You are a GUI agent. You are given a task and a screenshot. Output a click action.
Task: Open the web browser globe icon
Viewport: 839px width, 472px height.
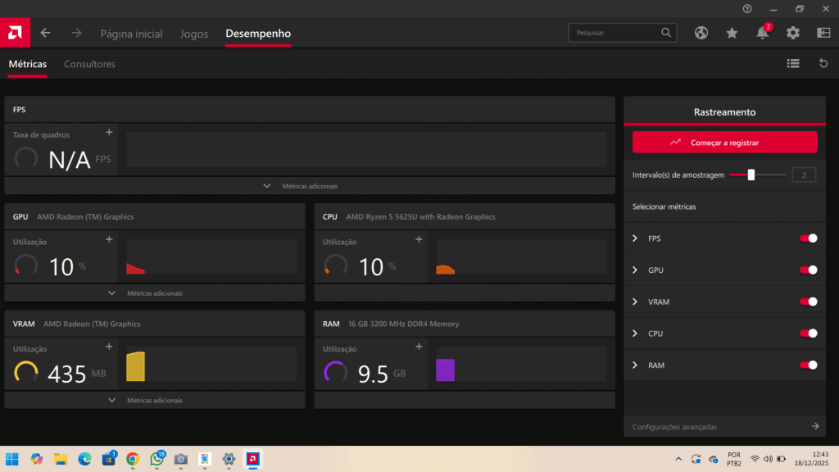(x=701, y=33)
